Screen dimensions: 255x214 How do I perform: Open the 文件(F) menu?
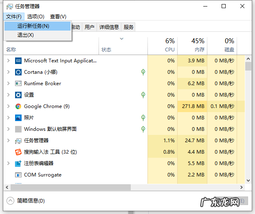(14, 17)
